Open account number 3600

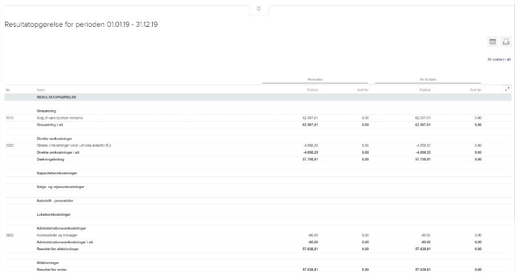point(10,235)
